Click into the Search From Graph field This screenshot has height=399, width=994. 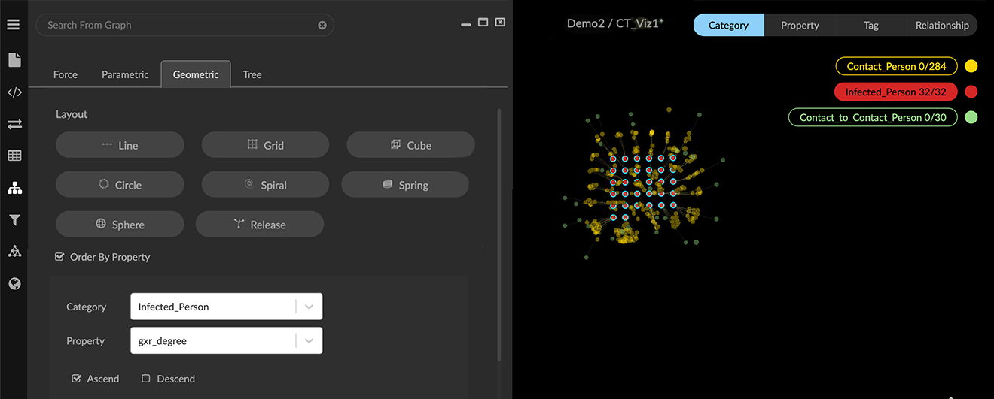[177, 25]
